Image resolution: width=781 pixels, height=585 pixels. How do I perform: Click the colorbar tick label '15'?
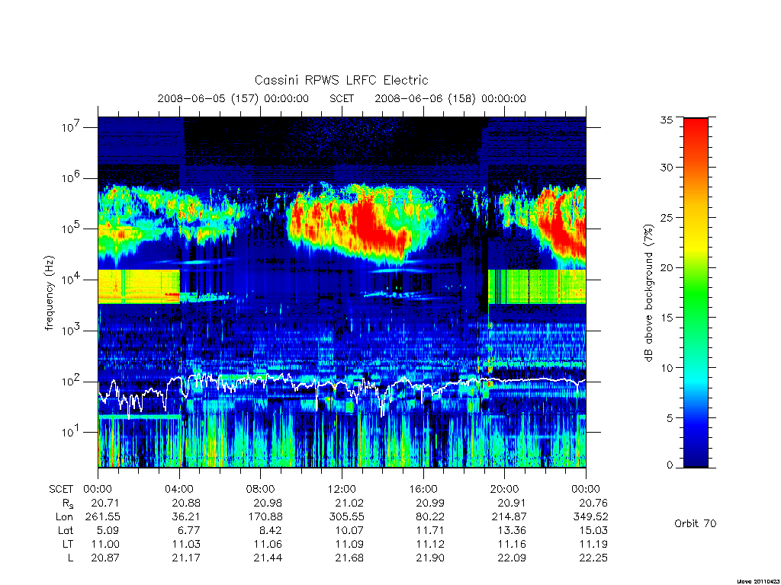(666, 318)
